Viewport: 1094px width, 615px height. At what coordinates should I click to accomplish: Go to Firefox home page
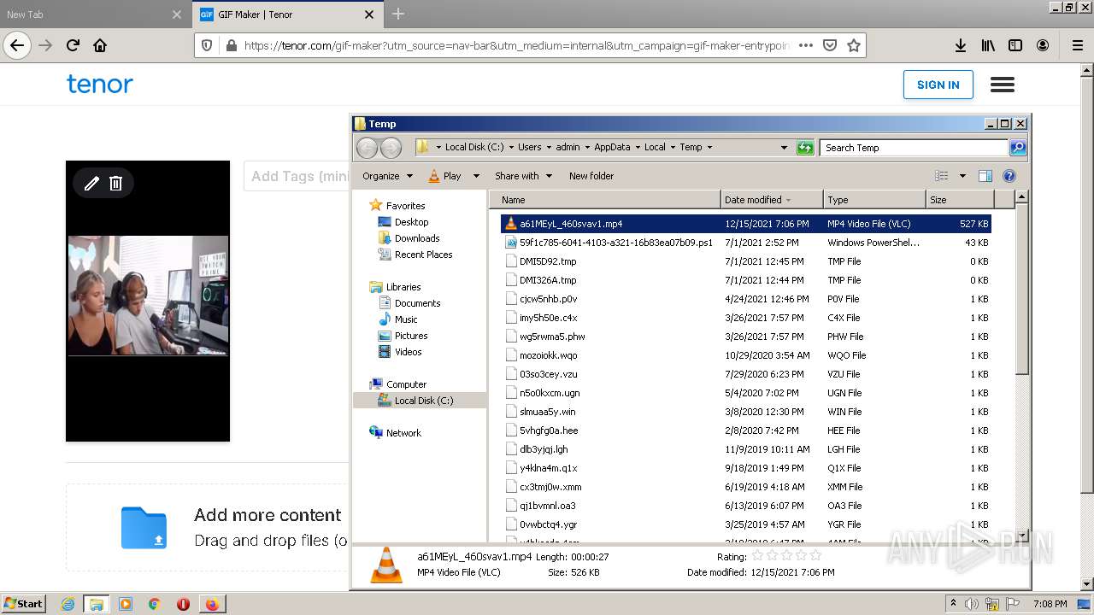click(x=100, y=45)
